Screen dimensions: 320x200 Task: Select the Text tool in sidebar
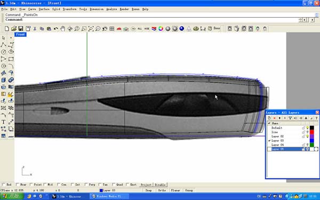point(4,122)
